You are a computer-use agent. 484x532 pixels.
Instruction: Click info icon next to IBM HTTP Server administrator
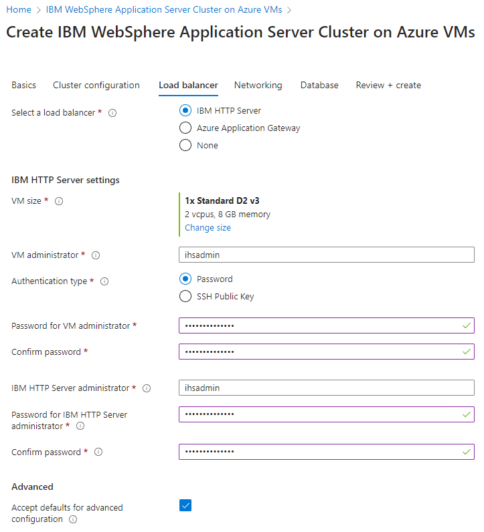[x=147, y=388]
